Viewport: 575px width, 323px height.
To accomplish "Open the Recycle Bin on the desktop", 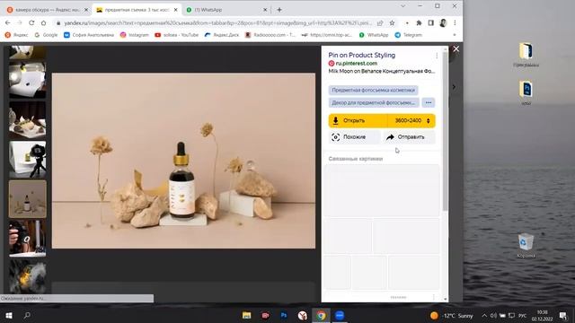I will pyautogui.click(x=526, y=245).
